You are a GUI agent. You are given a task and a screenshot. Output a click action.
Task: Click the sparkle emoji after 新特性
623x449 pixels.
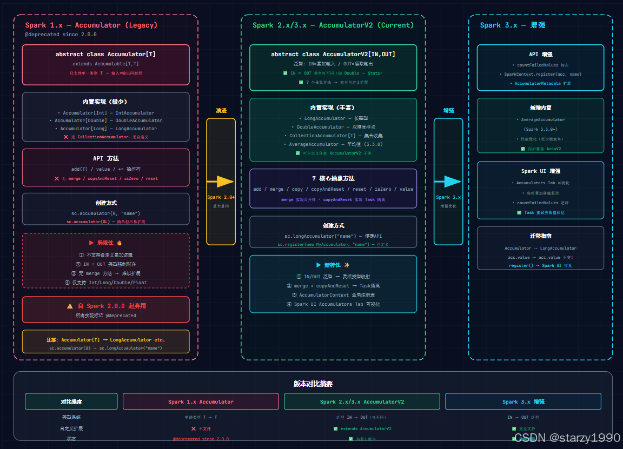(x=347, y=265)
